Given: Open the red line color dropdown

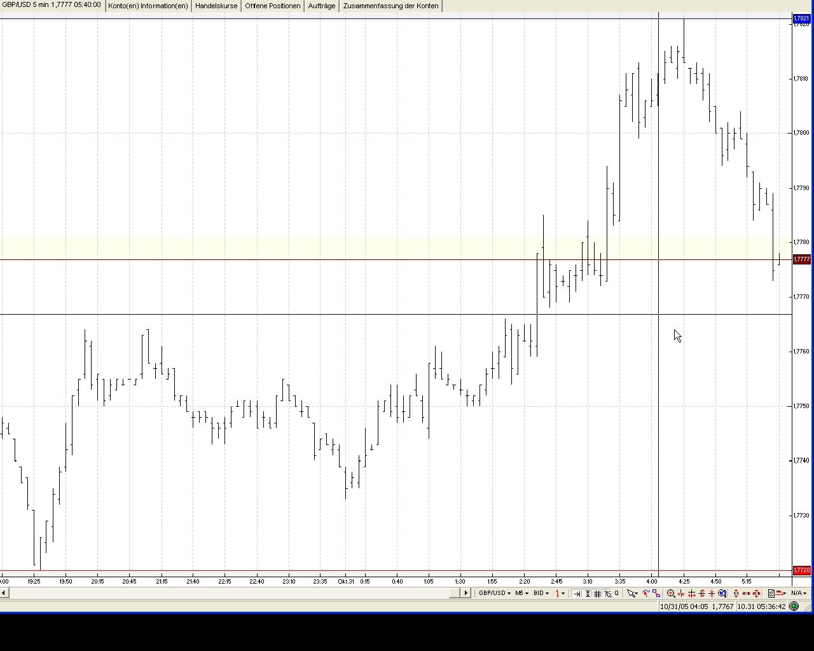Looking at the screenshot, I should (x=781, y=593).
